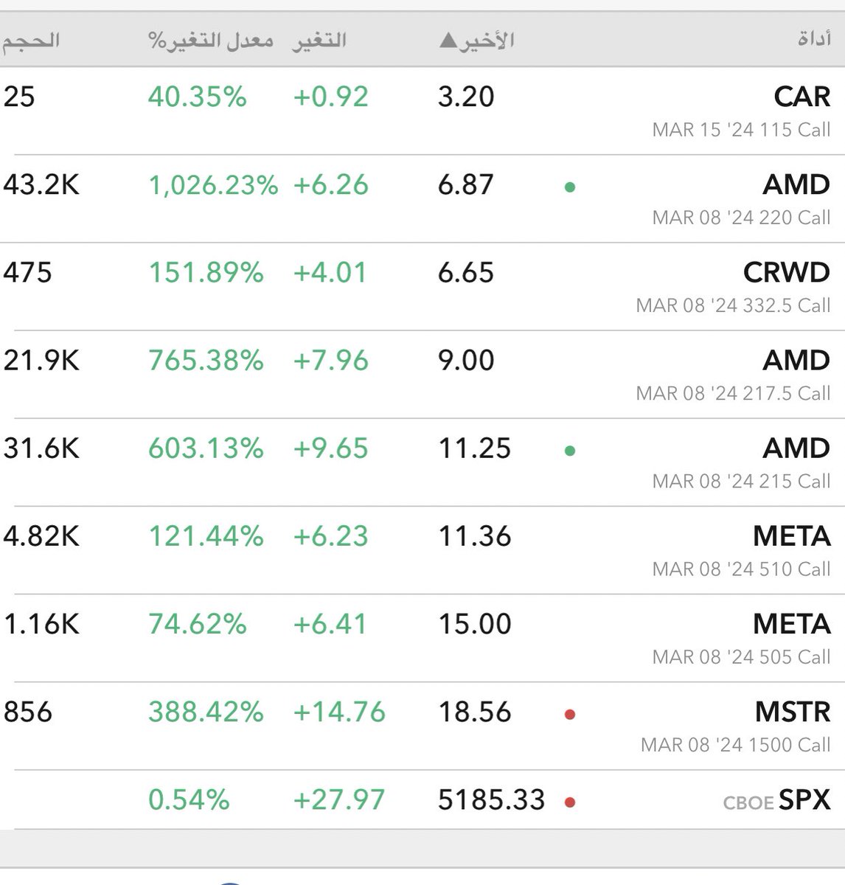Click the green dot beside AMD 11.25
Image resolution: width=845 pixels, height=885 pixels.
coord(569,451)
